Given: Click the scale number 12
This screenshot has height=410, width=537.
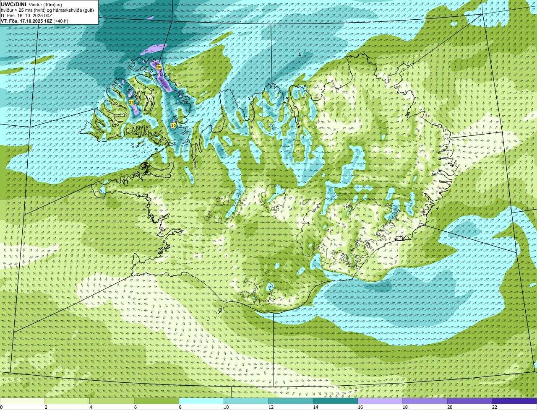Looking at the screenshot, I should pyautogui.click(x=271, y=407).
